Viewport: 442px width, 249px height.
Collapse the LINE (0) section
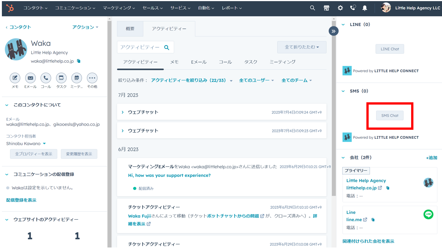tap(343, 24)
